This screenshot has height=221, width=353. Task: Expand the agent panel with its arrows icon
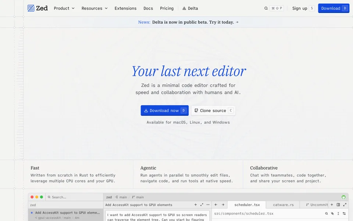(x=202, y=205)
